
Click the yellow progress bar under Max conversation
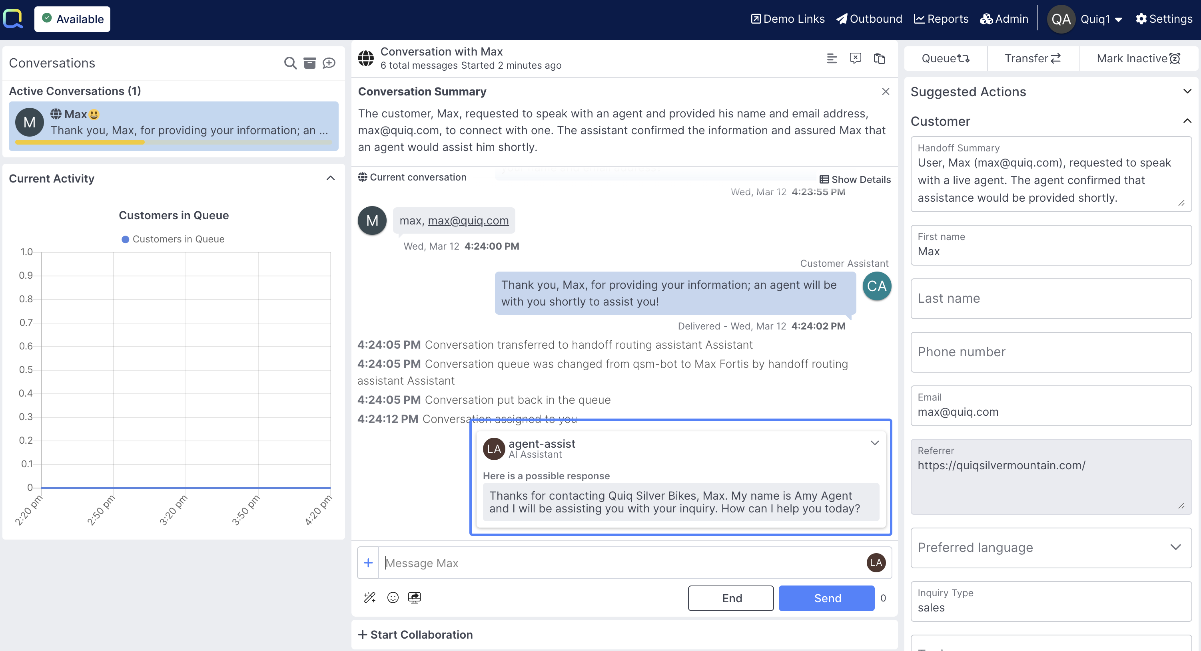(x=80, y=143)
